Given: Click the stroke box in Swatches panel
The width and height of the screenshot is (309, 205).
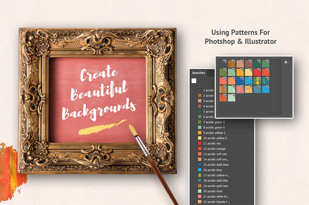Looking at the screenshot, I should (x=197, y=83).
